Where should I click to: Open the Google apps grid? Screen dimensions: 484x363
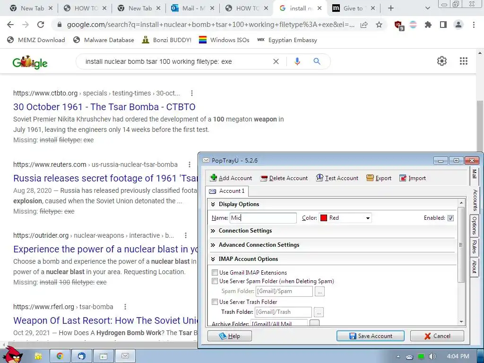pos(464,61)
